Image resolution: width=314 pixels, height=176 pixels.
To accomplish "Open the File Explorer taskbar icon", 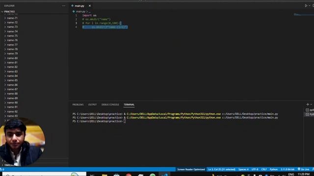I will pyautogui.click(x=105, y=175).
